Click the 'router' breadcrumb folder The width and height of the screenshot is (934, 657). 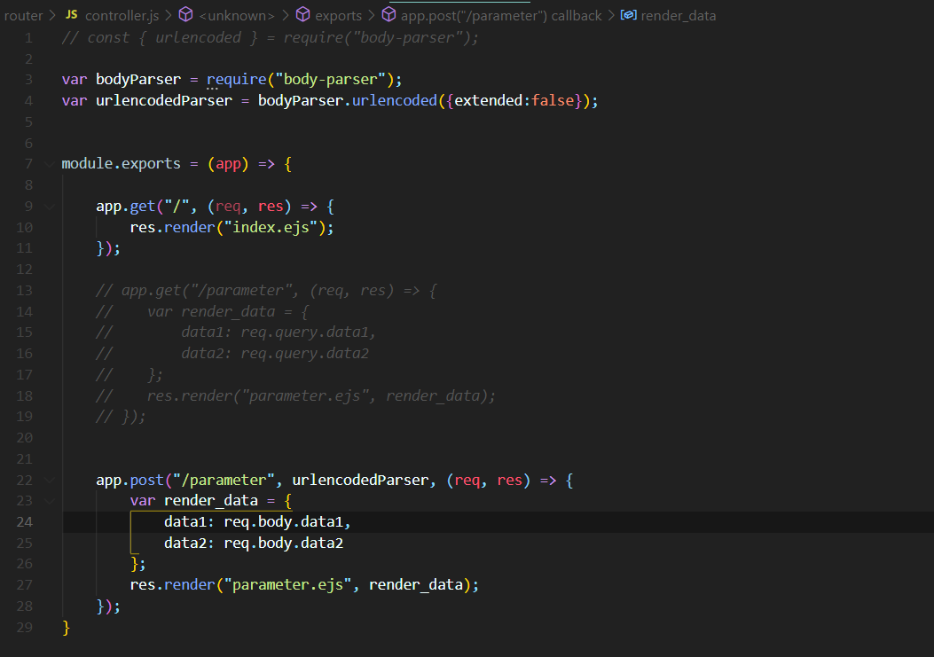[23, 15]
